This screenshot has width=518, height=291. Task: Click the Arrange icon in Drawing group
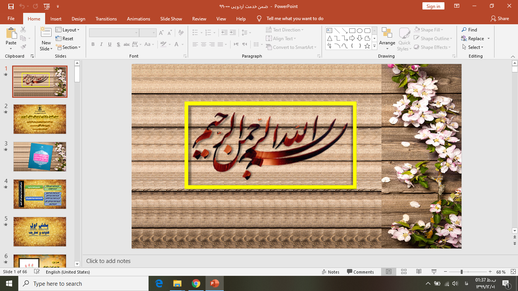pyautogui.click(x=387, y=33)
